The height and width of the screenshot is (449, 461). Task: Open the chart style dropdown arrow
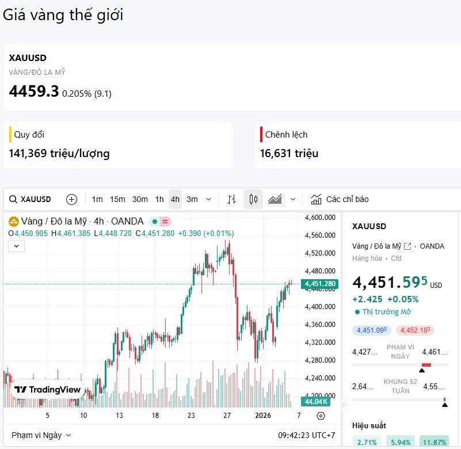[x=293, y=199]
